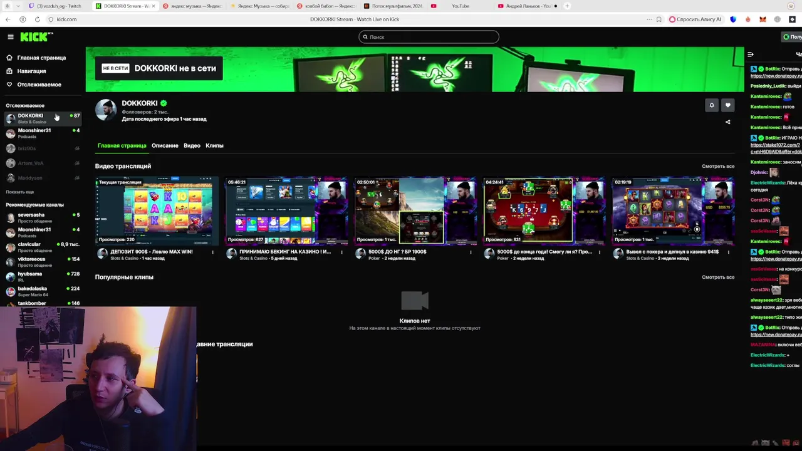This screenshot has height=451, width=802.
Task: Open recommended channel hyubsama
Action: click(x=43, y=277)
